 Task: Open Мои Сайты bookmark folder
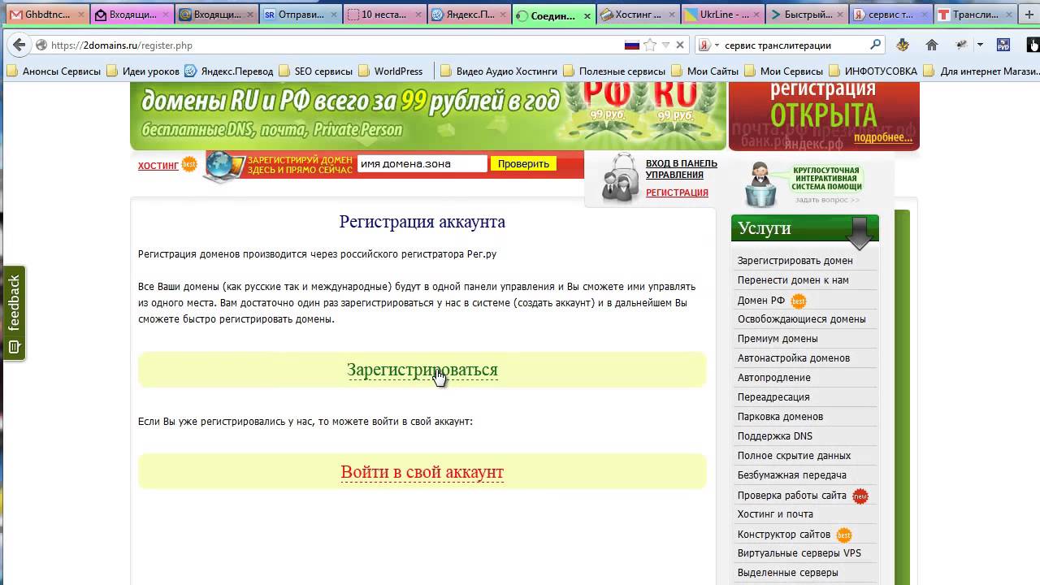tap(704, 71)
